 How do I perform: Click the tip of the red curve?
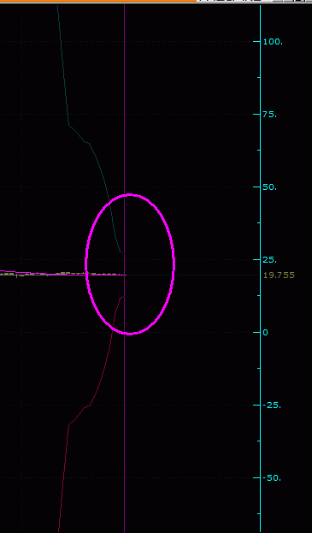123,296
